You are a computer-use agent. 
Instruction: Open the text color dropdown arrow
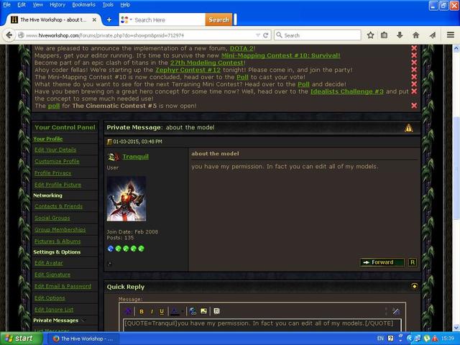click(x=182, y=311)
